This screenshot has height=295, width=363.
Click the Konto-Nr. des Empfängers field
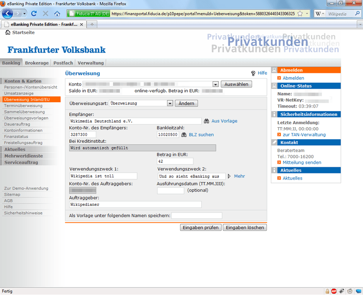83,135
